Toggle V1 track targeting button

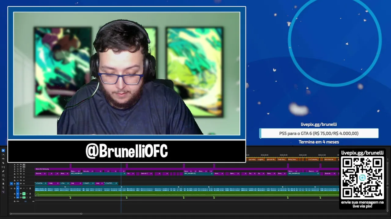click(x=18, y=184)
